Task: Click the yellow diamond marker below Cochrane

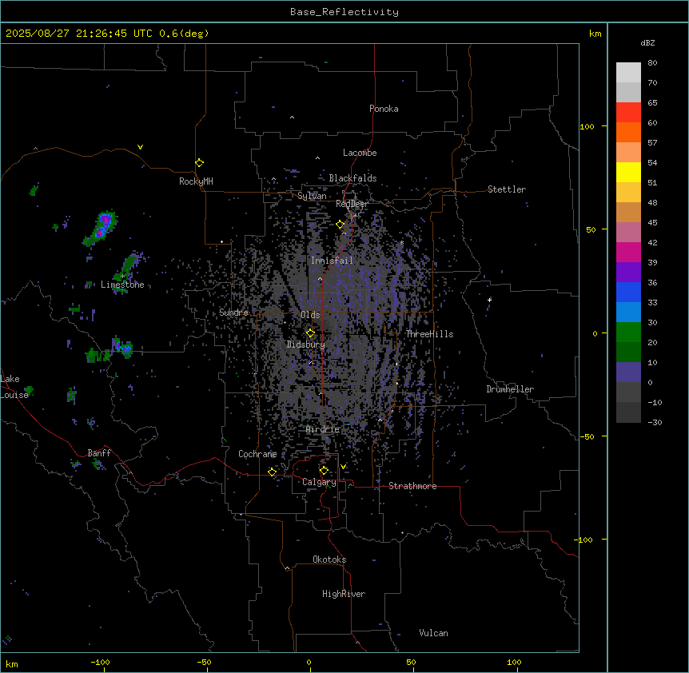Action: (x=272, y=472)
